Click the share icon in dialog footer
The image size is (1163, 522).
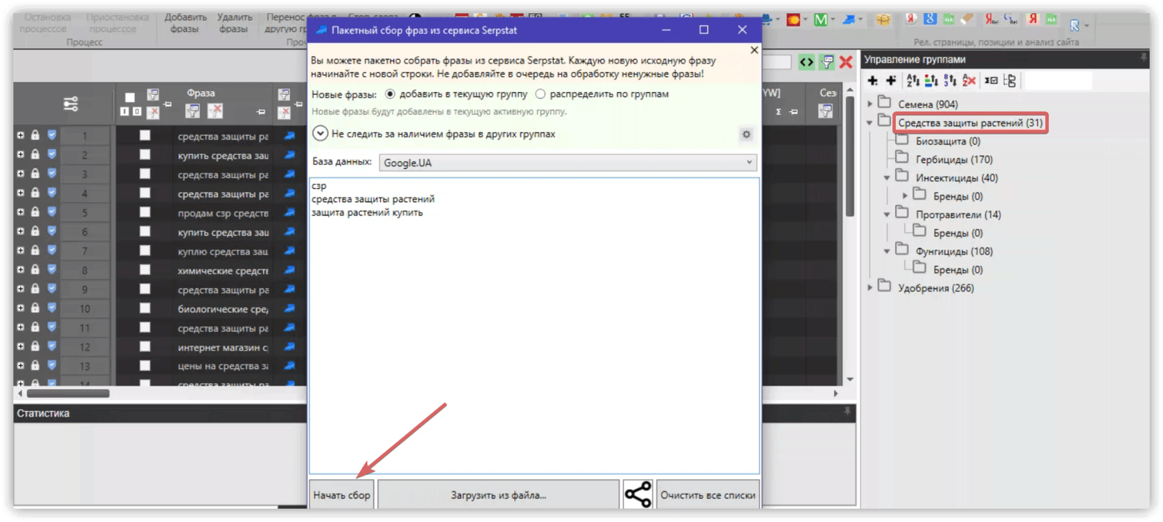coord(638,494)
